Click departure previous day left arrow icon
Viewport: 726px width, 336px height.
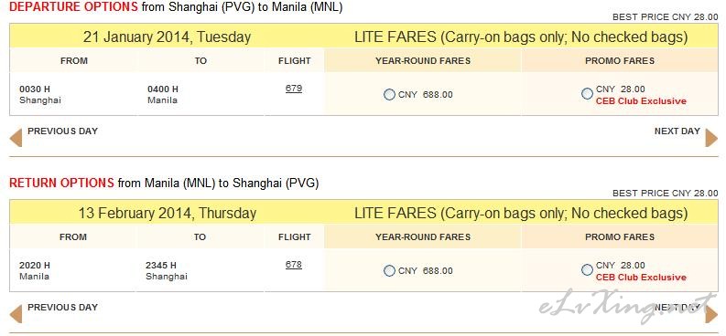[16, 138]
